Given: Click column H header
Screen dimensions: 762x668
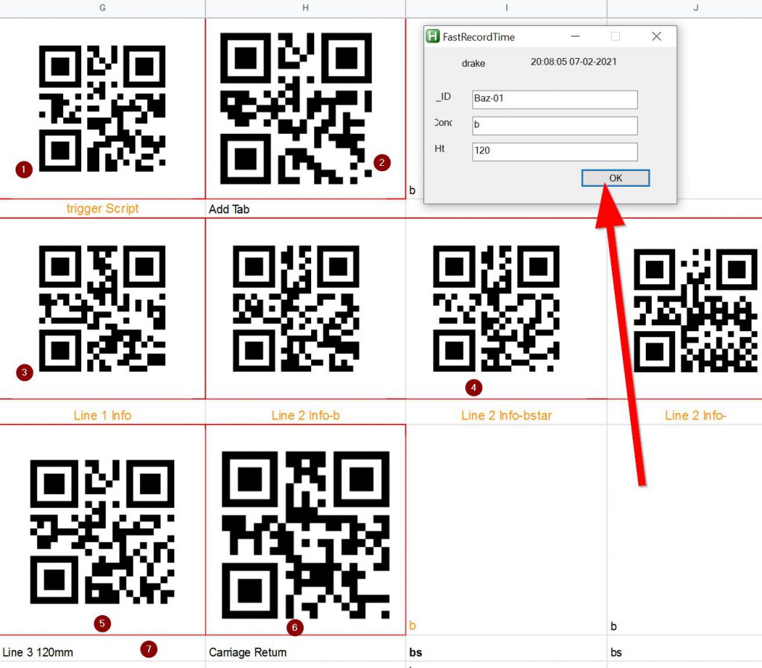Looking at the screenshot, I should click(x=305, y=7).
